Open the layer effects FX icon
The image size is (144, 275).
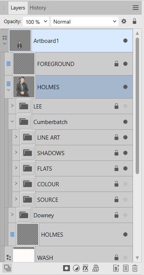[85, 268]
